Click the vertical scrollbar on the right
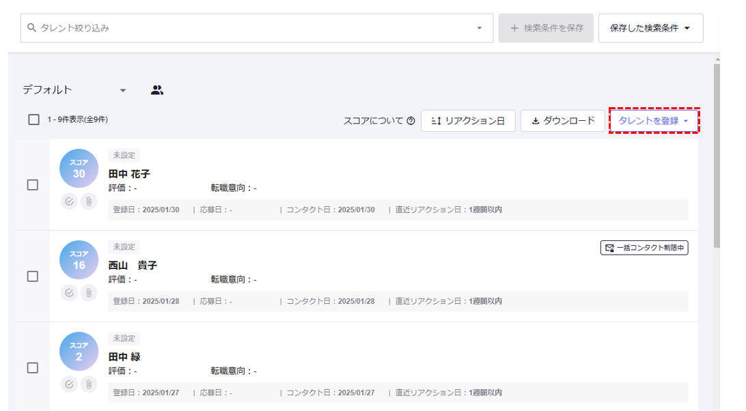 (717, 157)
